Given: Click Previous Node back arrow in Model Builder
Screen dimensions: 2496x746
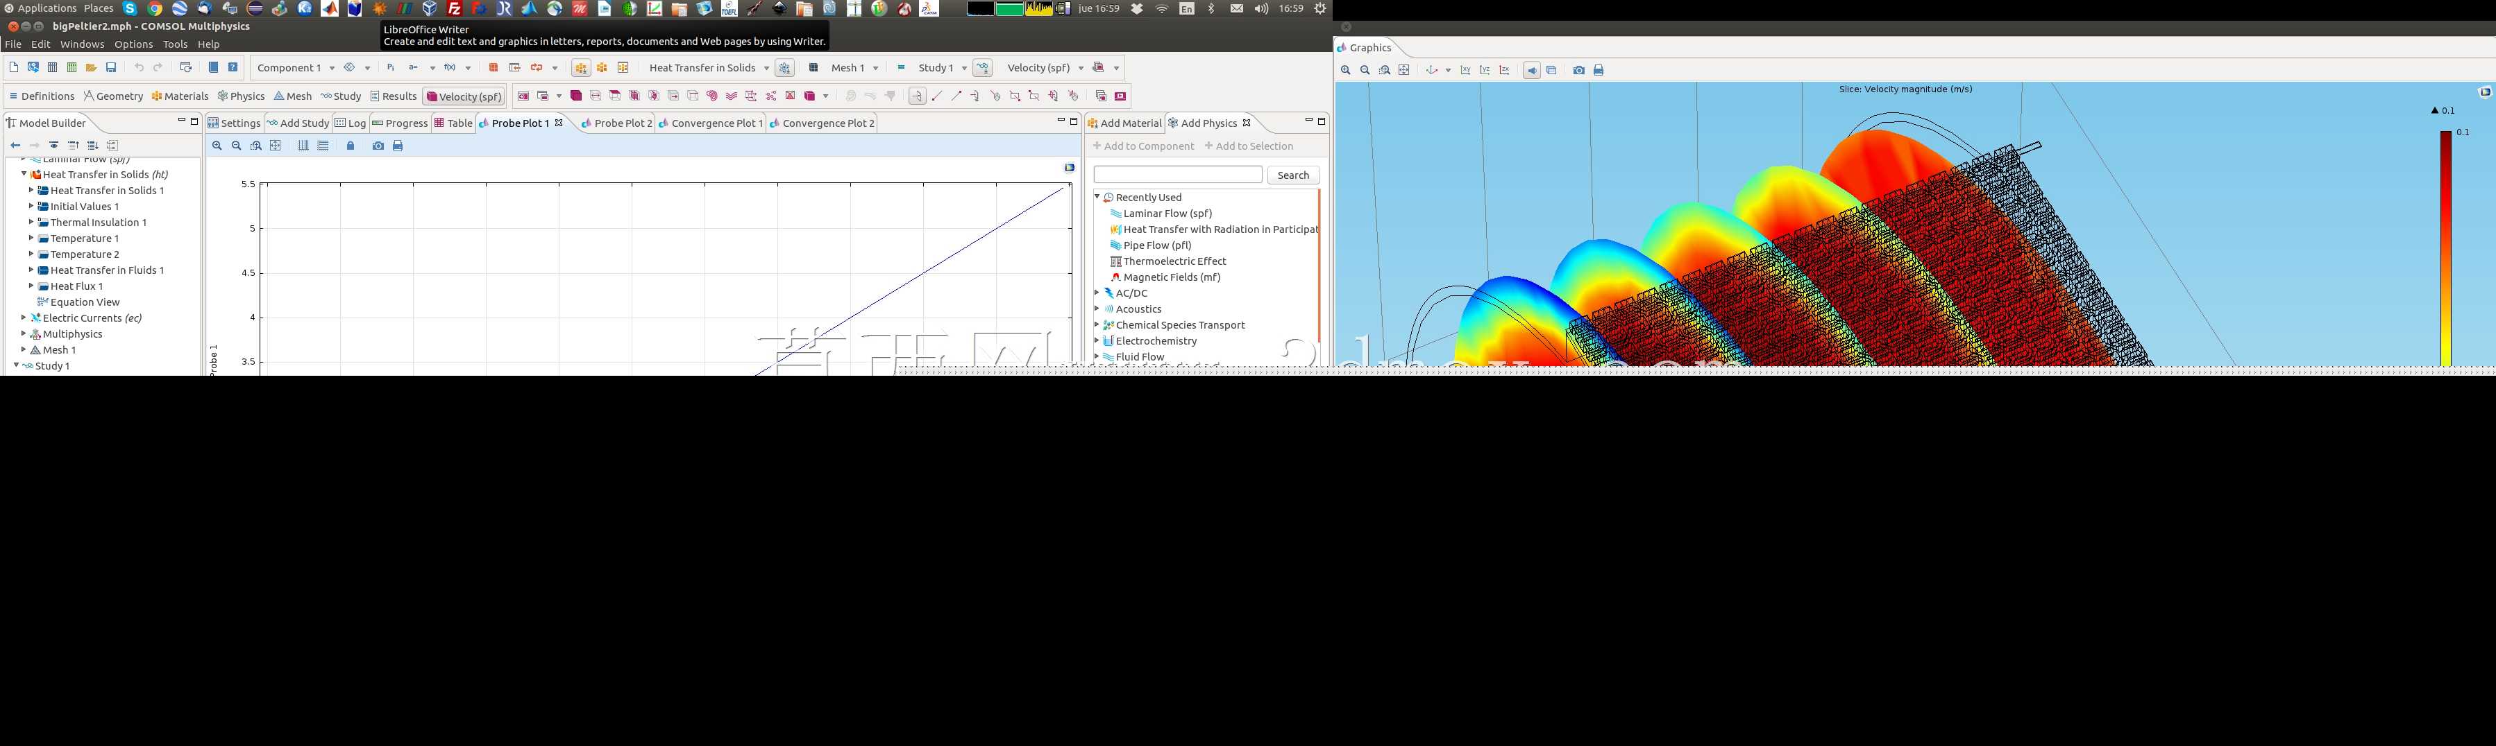Looking at the screenshot, I should pos(15,146).
